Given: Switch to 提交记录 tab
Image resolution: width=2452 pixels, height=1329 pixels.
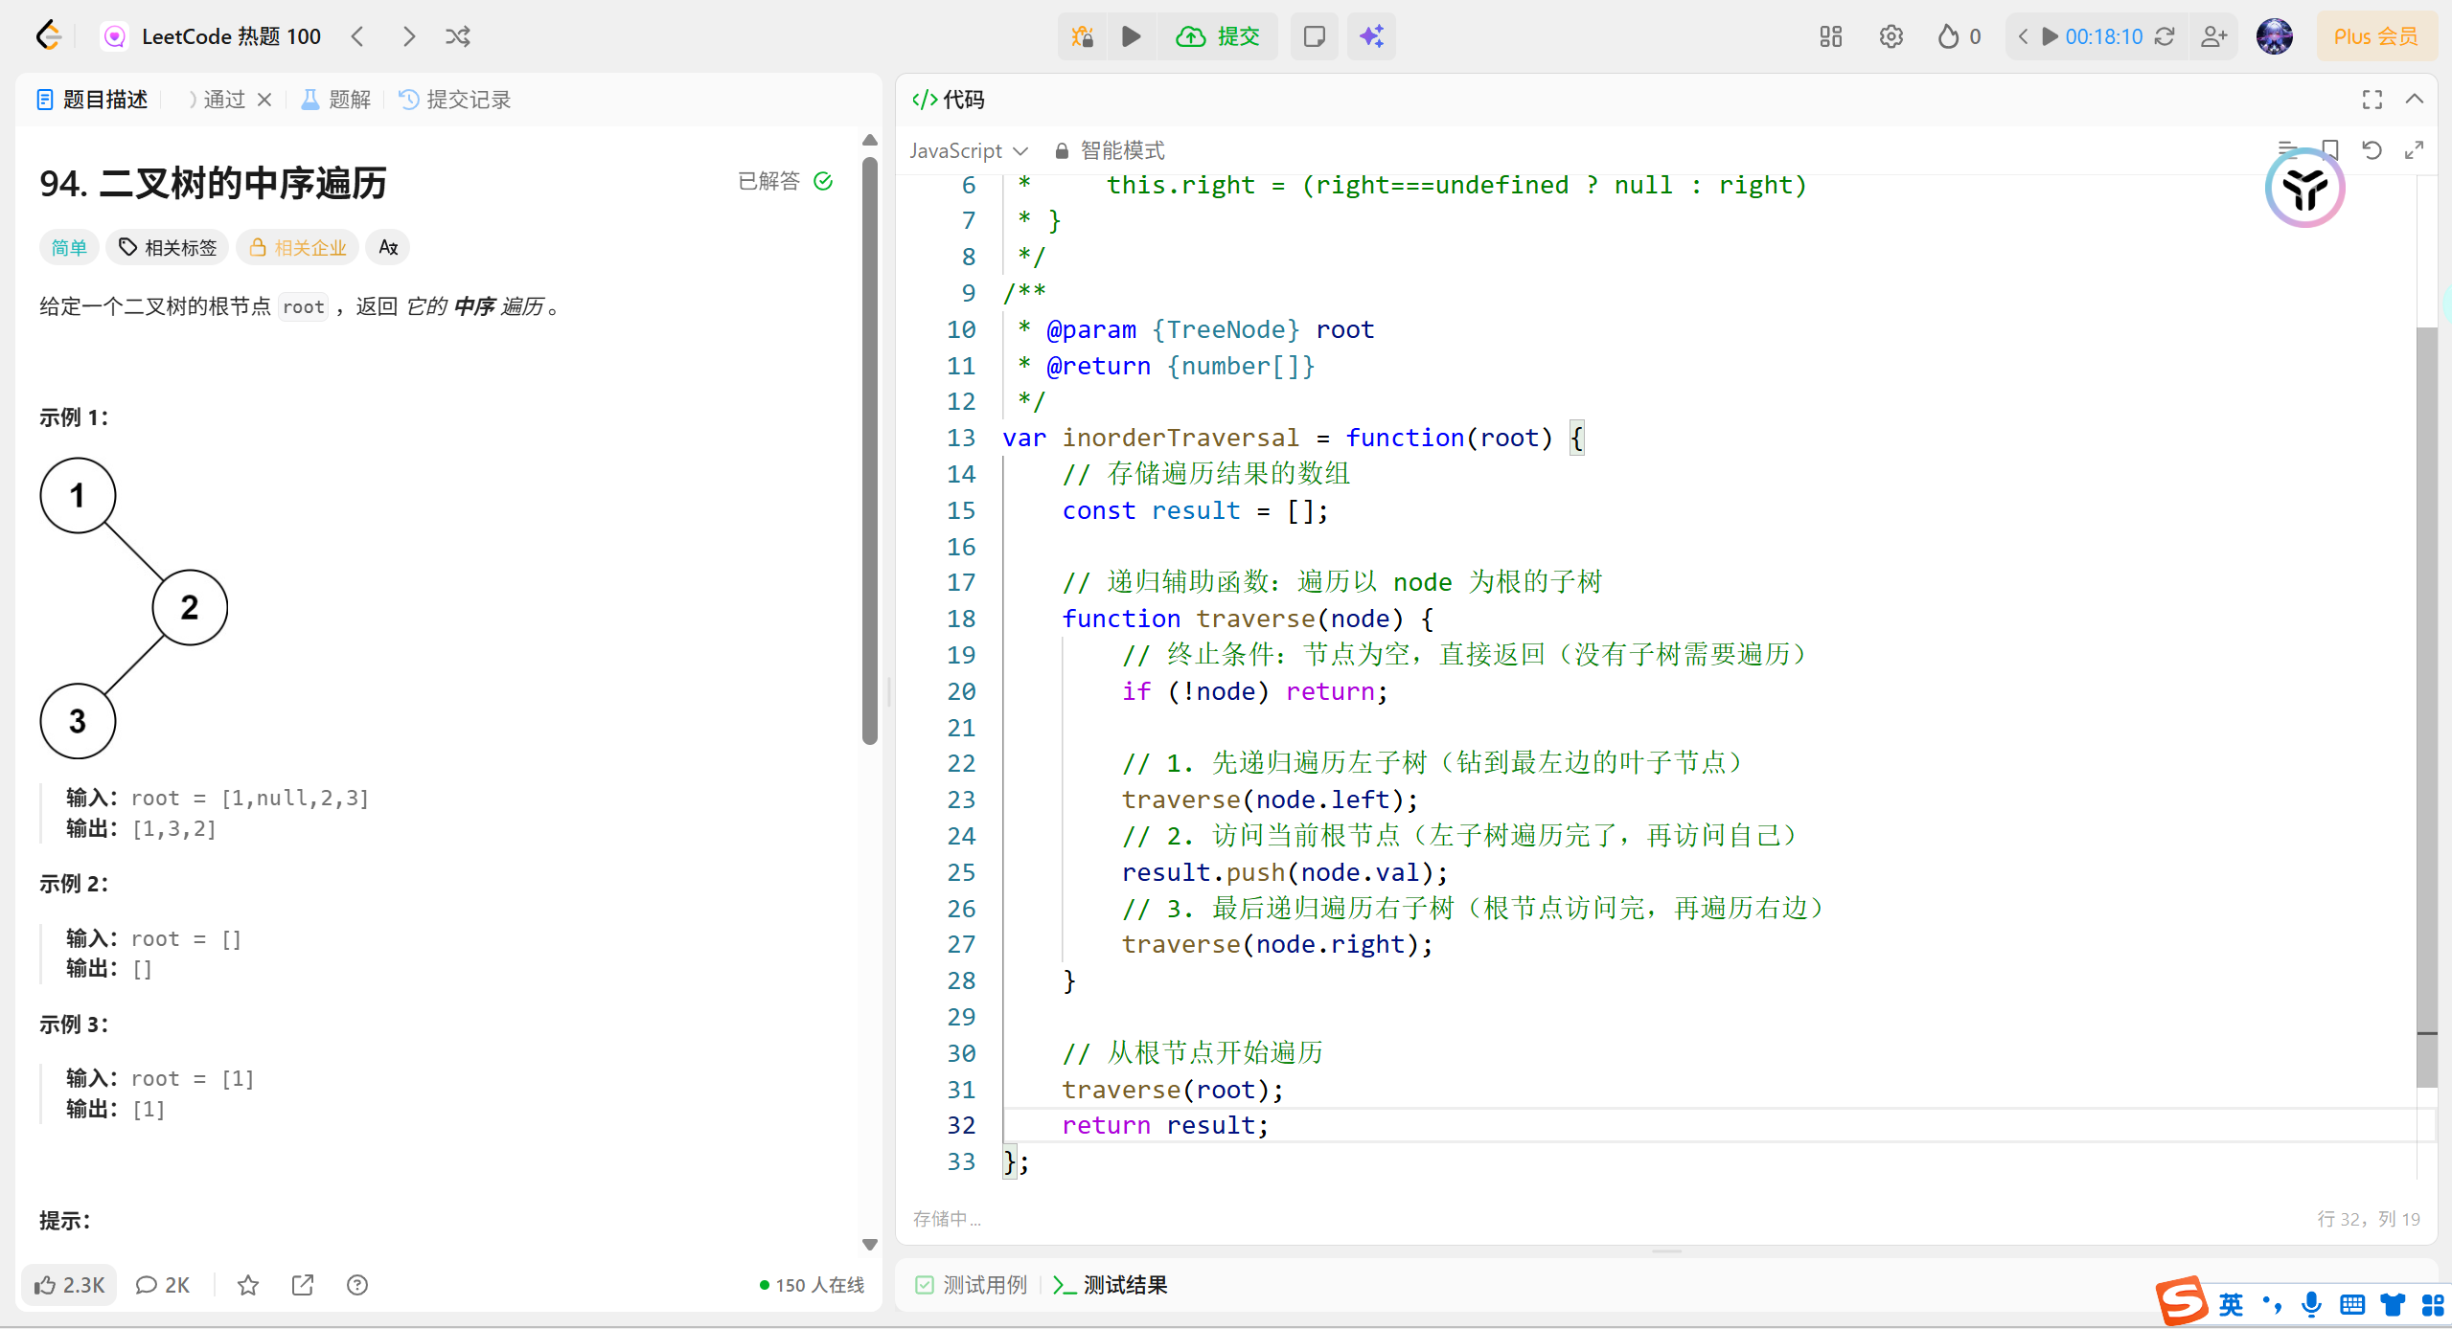Looking at the screenshot, I should [455, 100].
